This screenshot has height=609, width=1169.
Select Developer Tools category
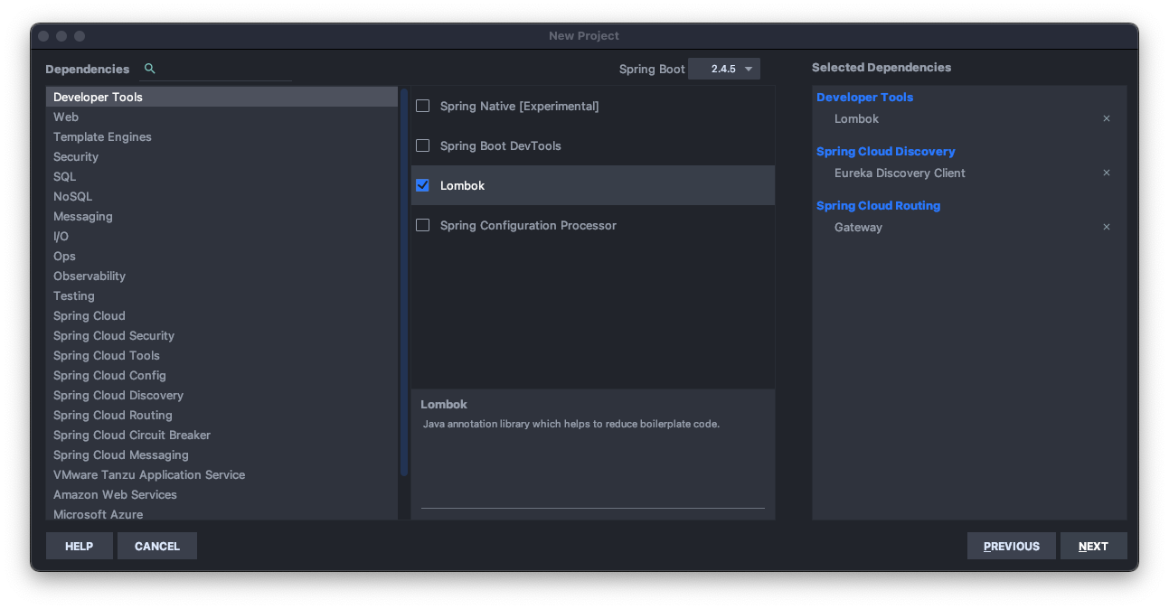[222, 97]
